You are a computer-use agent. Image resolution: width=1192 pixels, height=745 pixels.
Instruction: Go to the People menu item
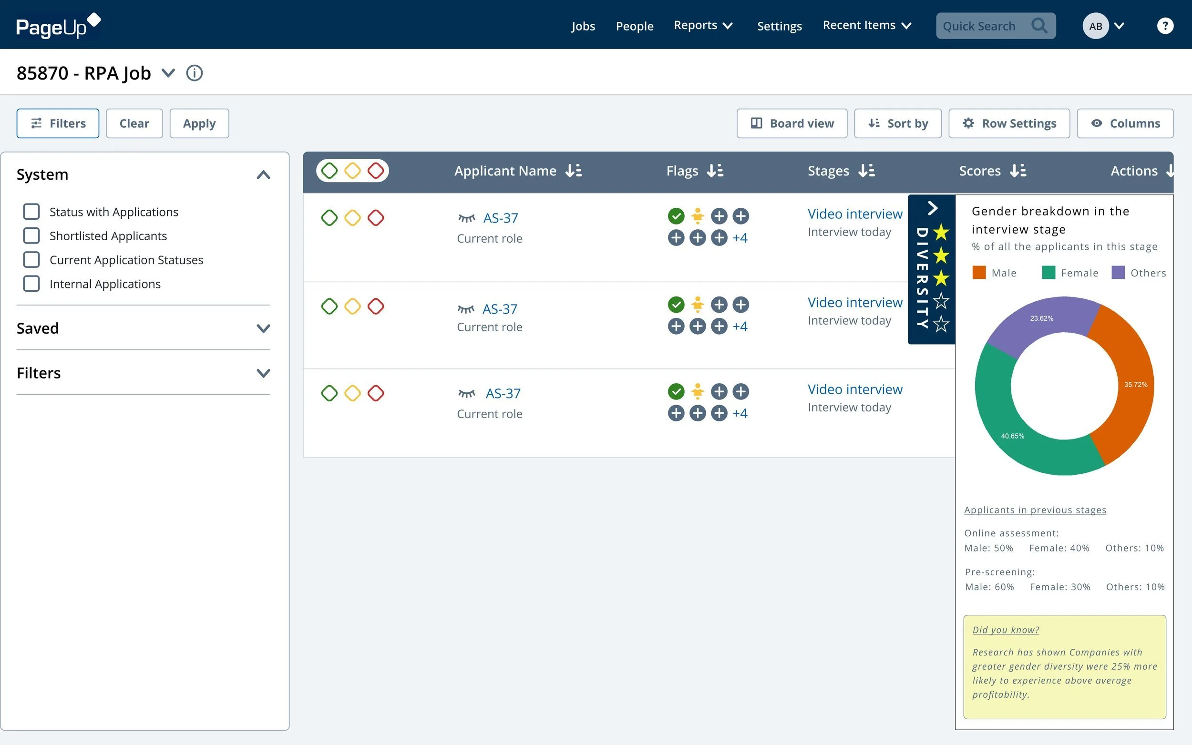[634, 26]
